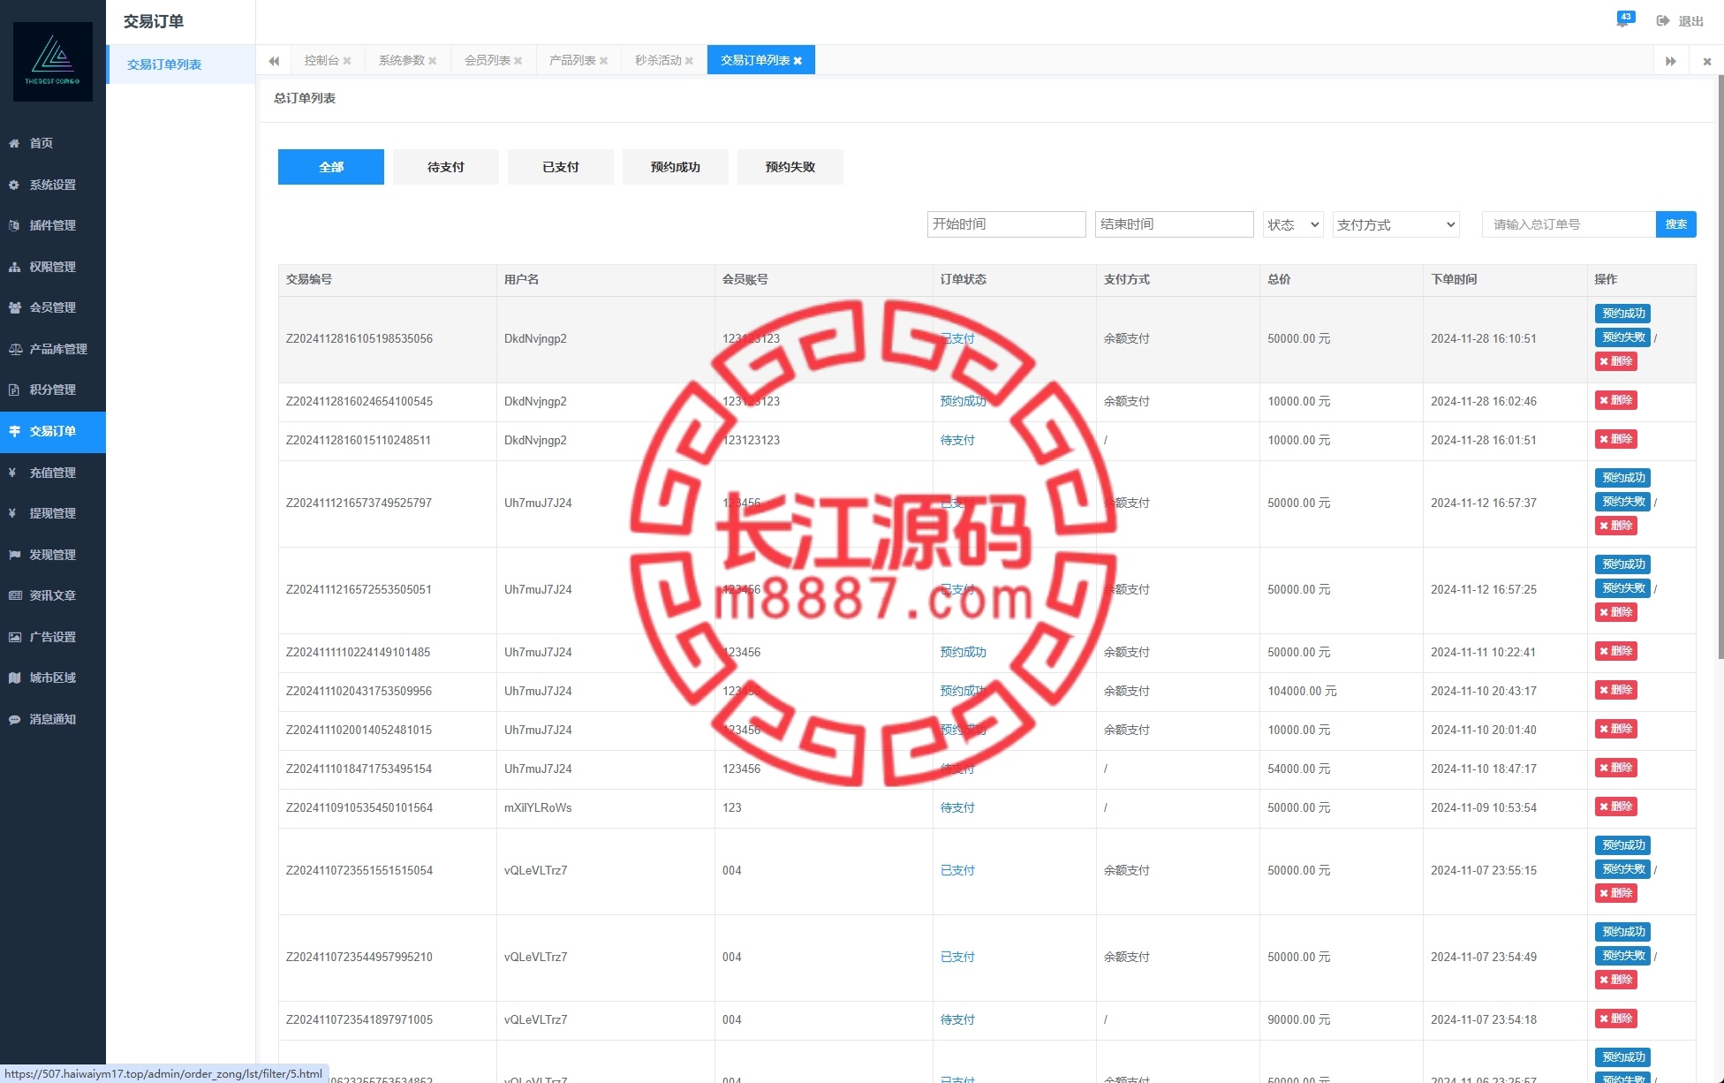Image resolution: width=1724 pixels, height=1083 pixels.
Task: Click 预约失败 button for order Z202411281610519853​5056
Action: click(1623, 337)
